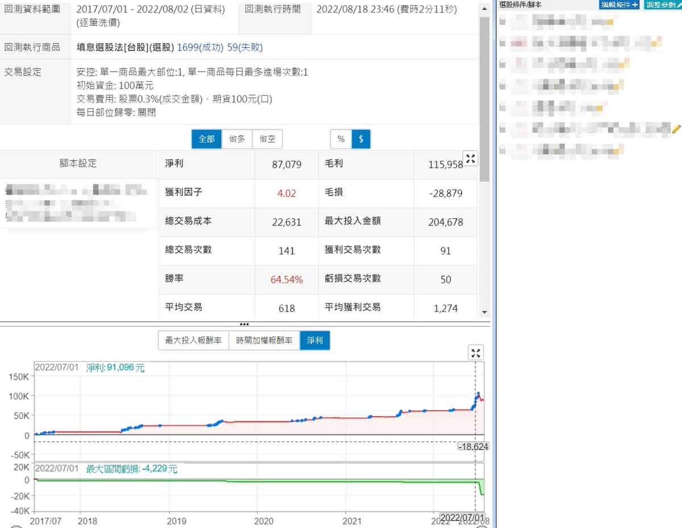This screenshot has width=682, height=528.
Task: Click the three-dot panel splitter handle
Action: pyautogui.click(x=244, y=325)
